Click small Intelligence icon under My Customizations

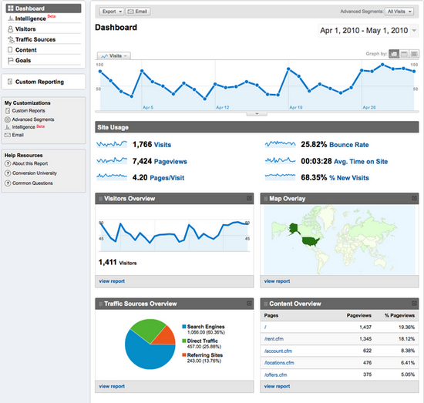click(x=8, y=127)
